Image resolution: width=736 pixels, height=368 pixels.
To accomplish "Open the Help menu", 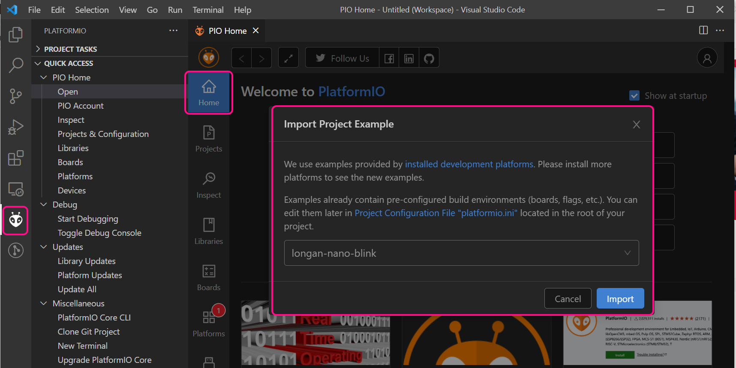I will coord(243,10).
